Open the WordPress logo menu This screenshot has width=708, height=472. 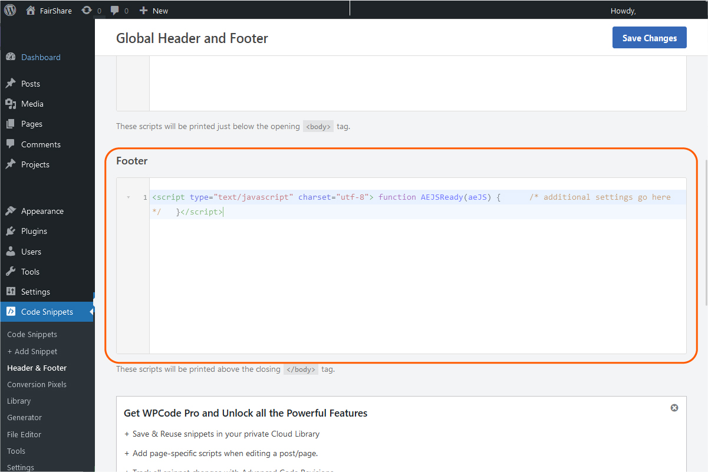(x=10, y=10)
